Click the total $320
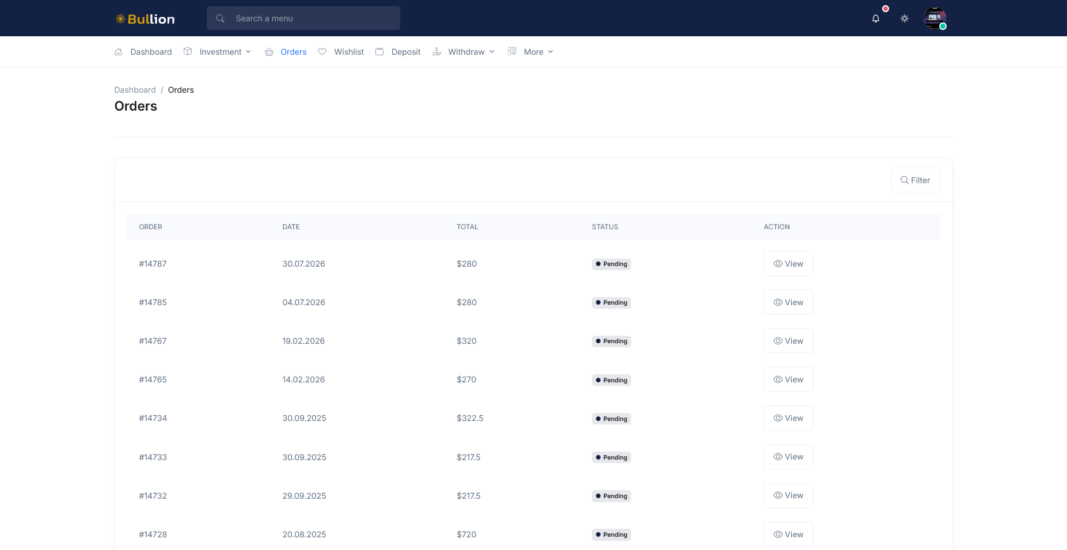 tap(466, 341)
